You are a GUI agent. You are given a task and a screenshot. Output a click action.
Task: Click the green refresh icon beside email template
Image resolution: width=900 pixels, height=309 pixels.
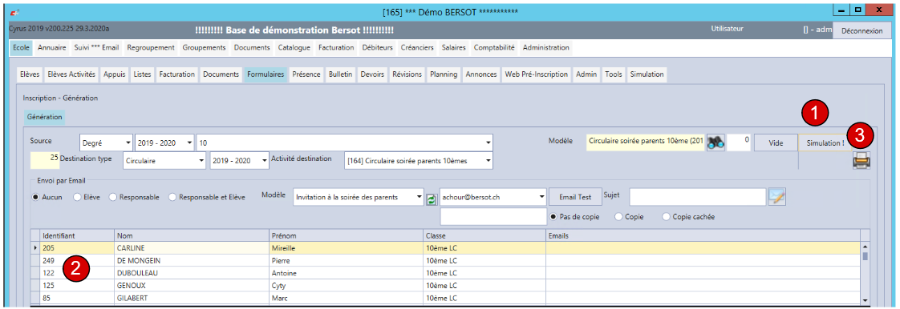pyautogui.click(x=432, y=199)
